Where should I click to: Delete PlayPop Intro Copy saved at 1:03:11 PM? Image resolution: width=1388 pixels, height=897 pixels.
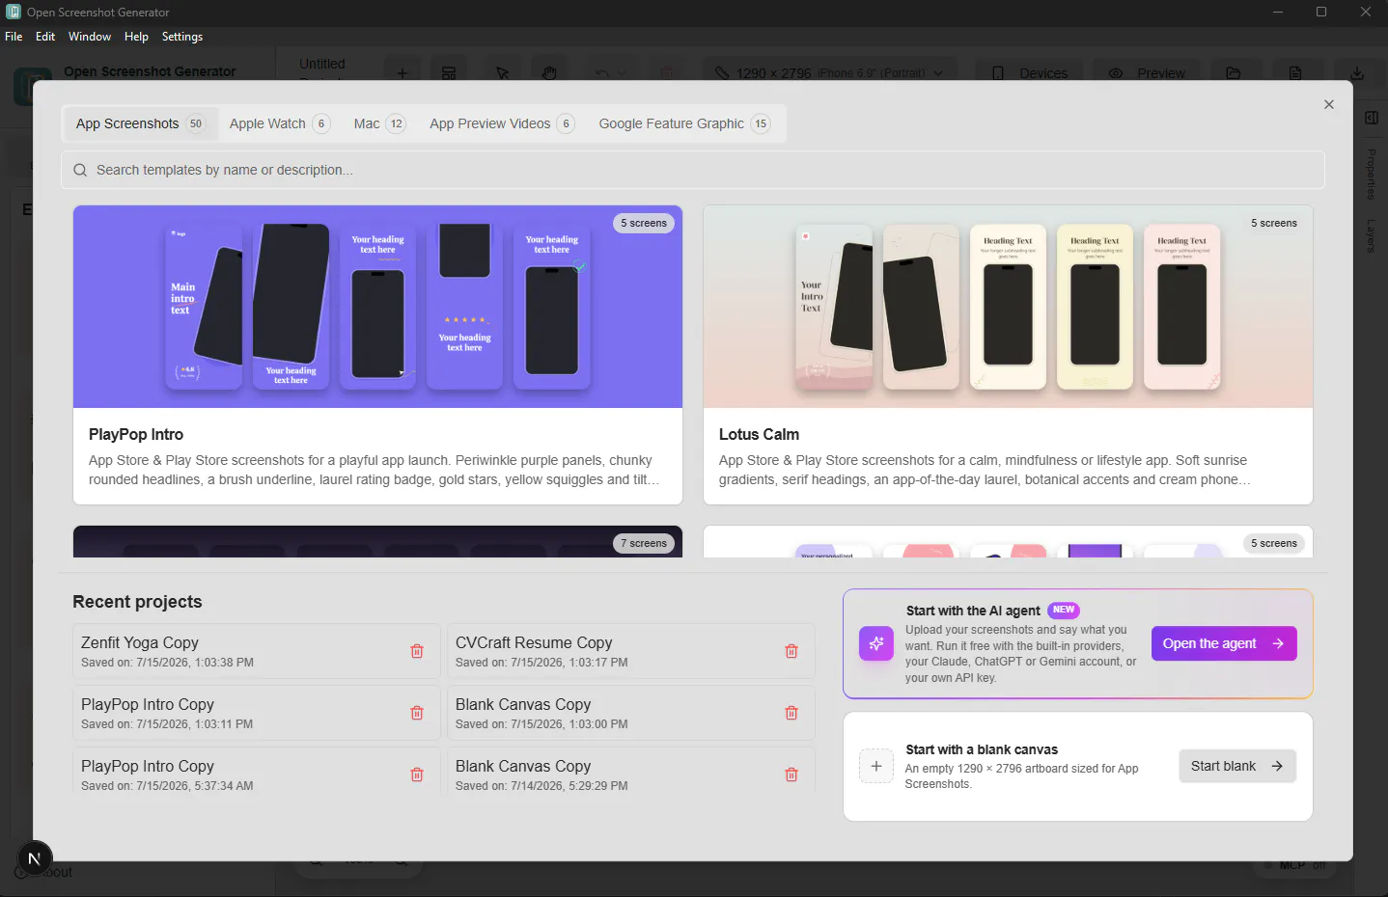[417, 713]
